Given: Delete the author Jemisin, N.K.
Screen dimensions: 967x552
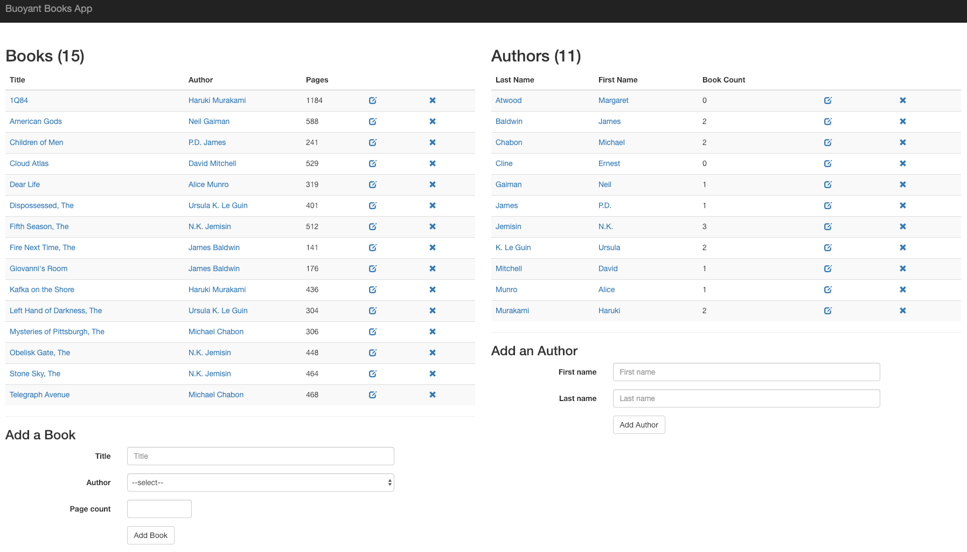Looking at the screenshot, I should (903, 226).
